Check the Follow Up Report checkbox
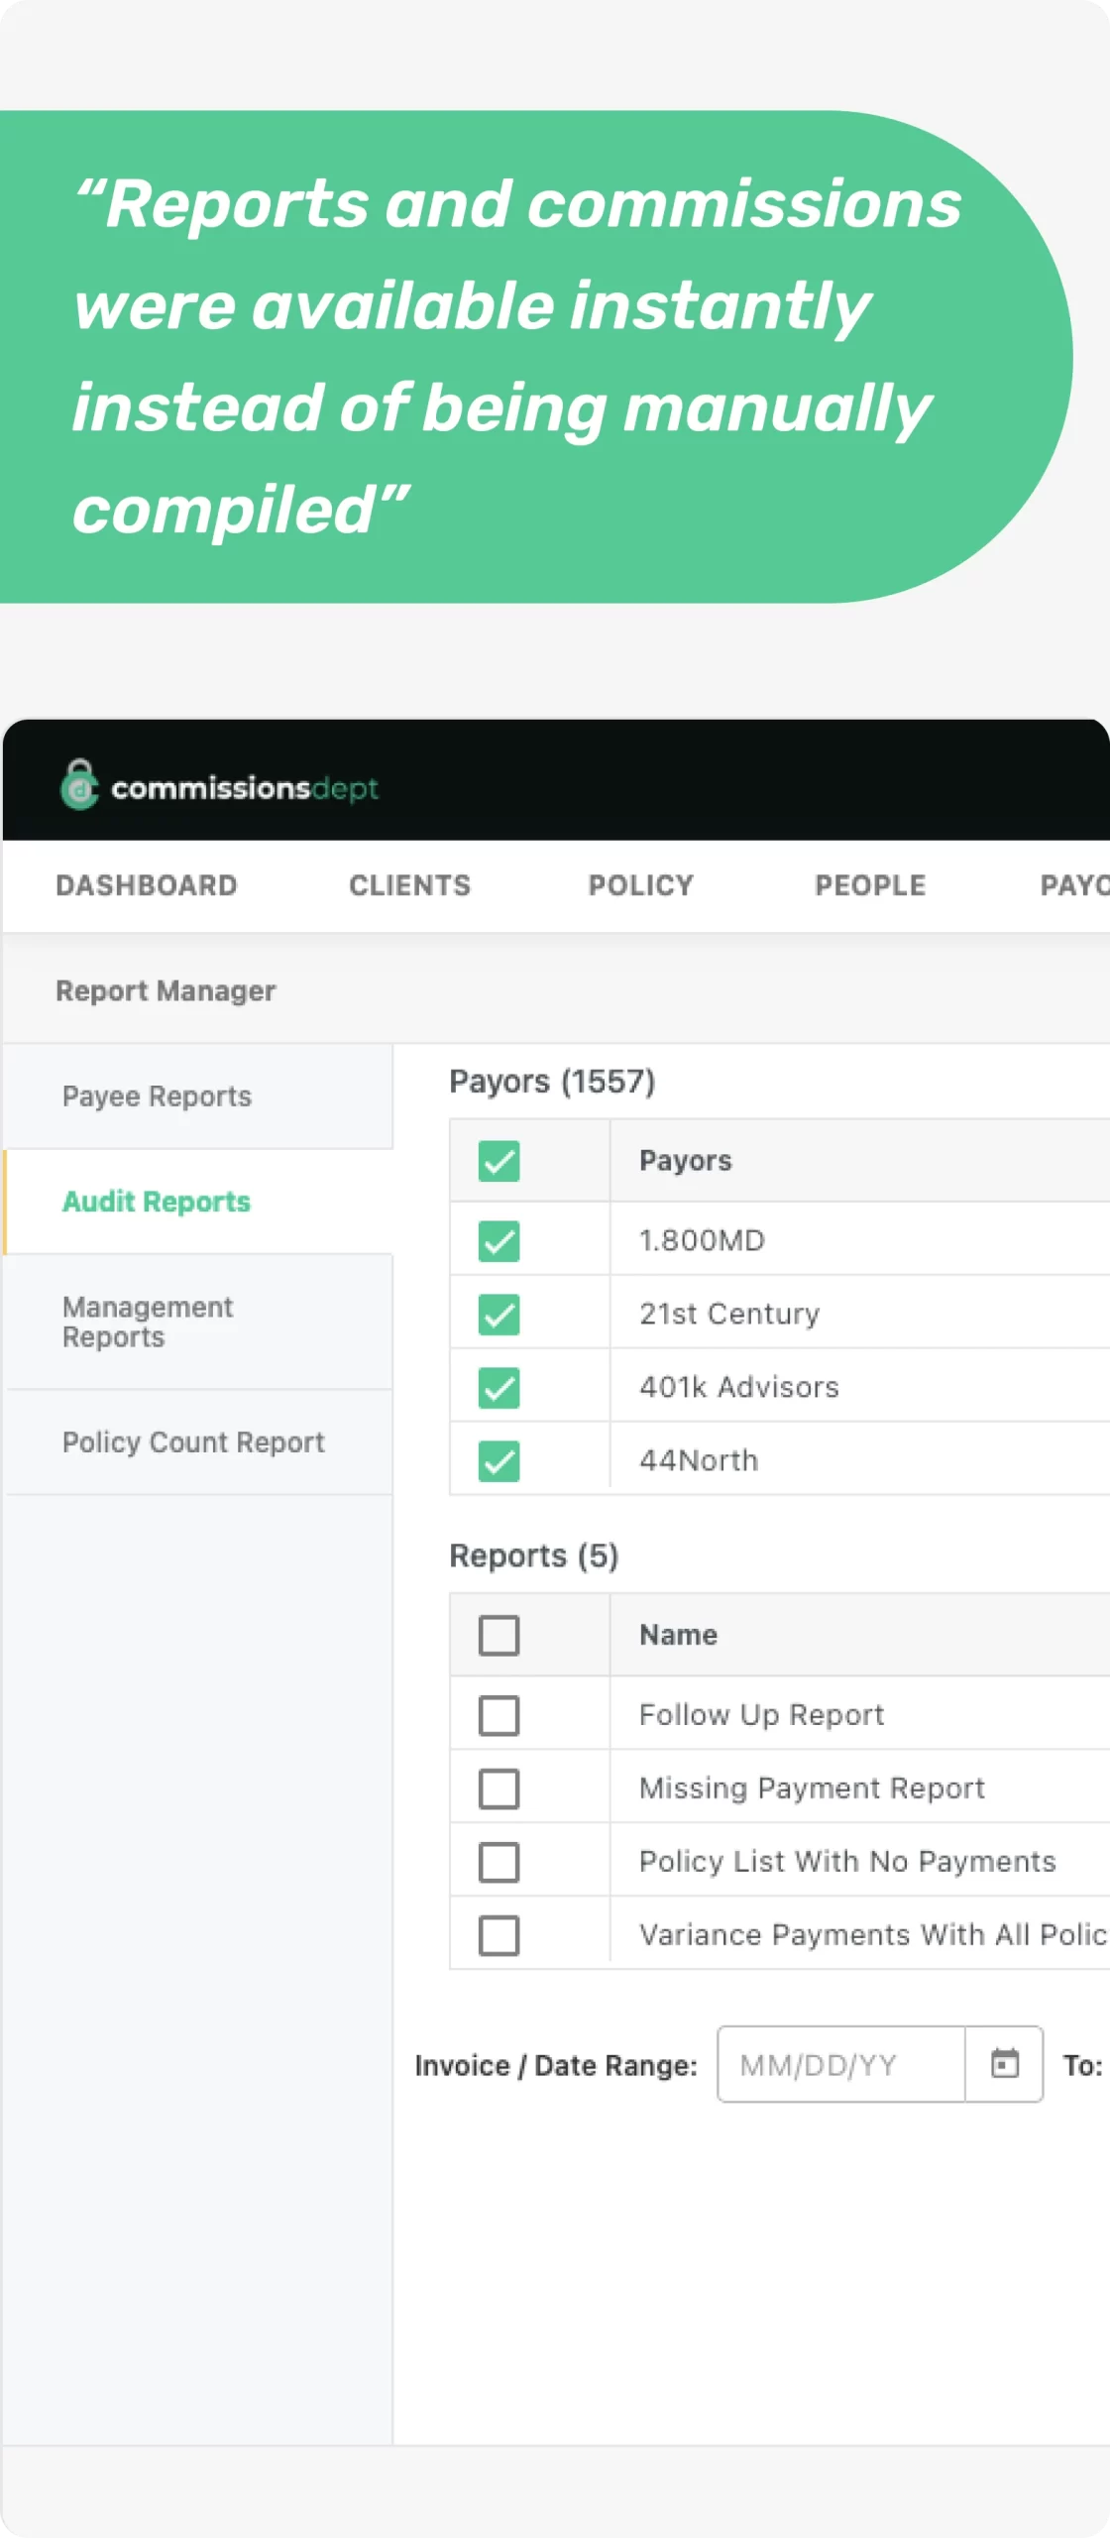The width and height of the screenshot is (1110, 2538). [499, 1715]
